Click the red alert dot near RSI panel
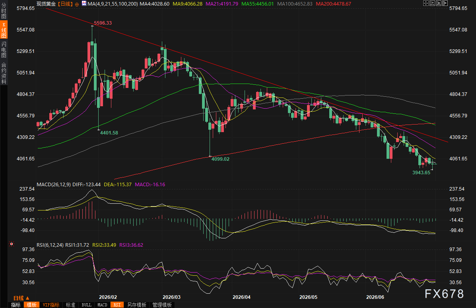The image size is (476, 308). (12, 244)
